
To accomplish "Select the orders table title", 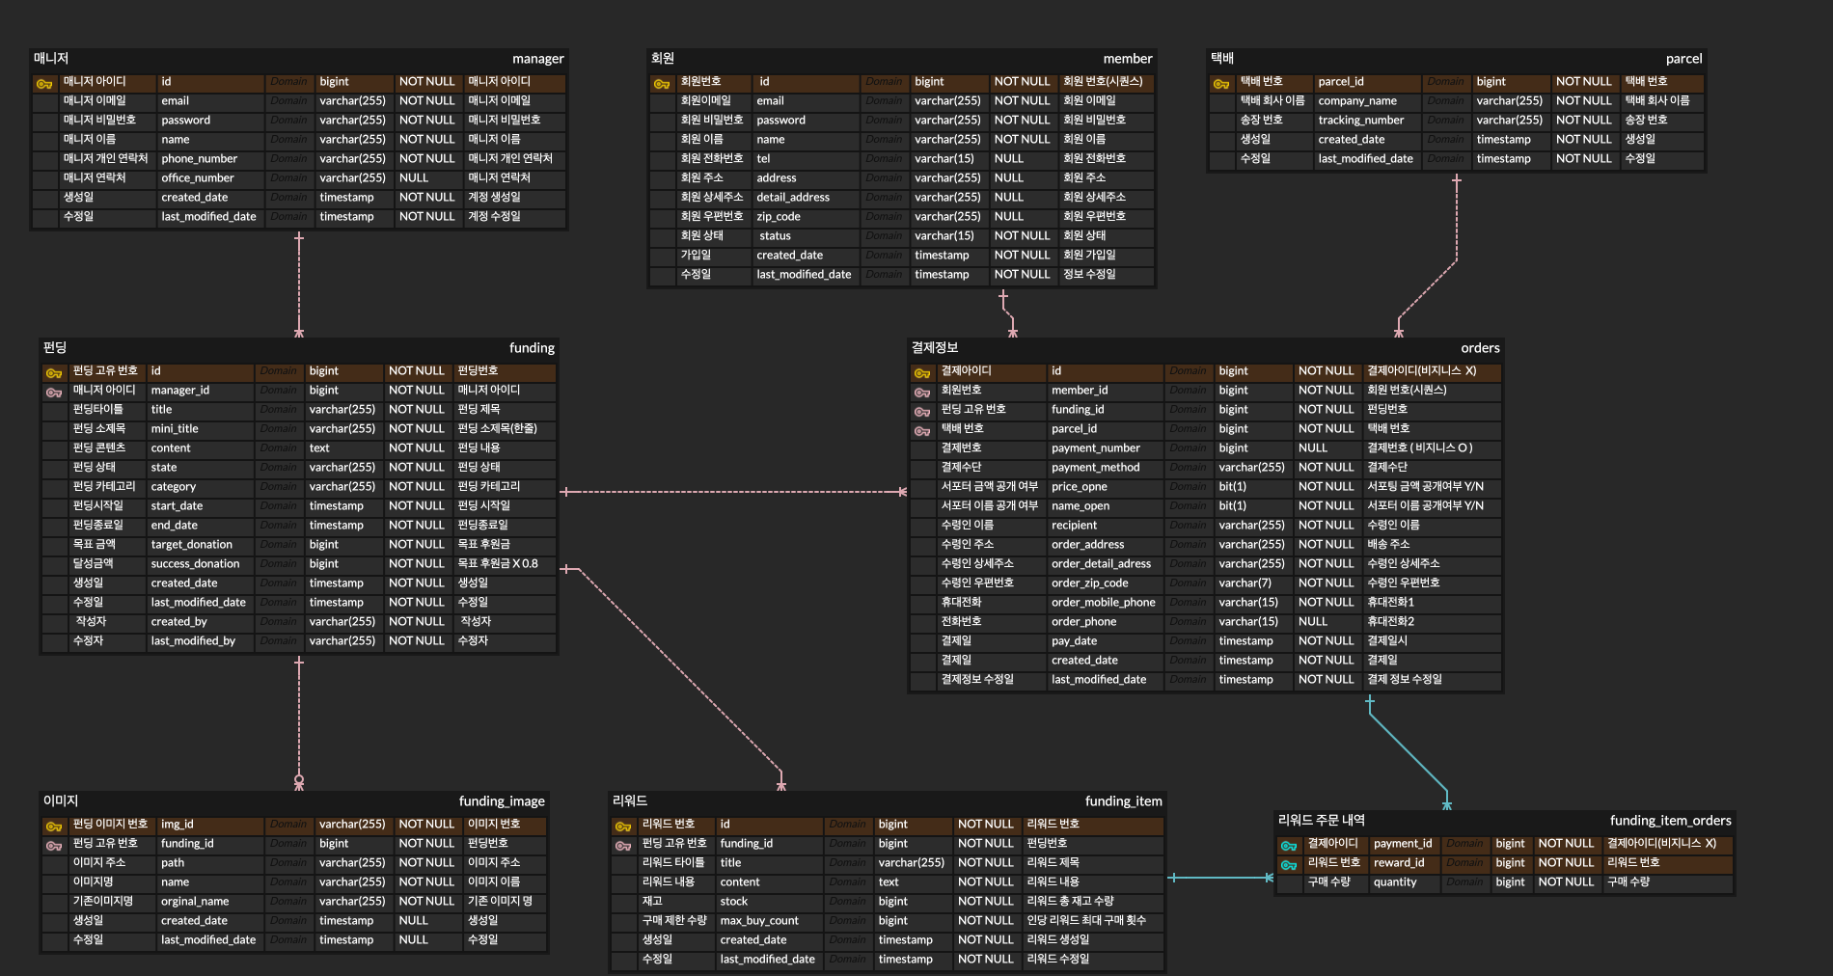I will [1480, 348].
